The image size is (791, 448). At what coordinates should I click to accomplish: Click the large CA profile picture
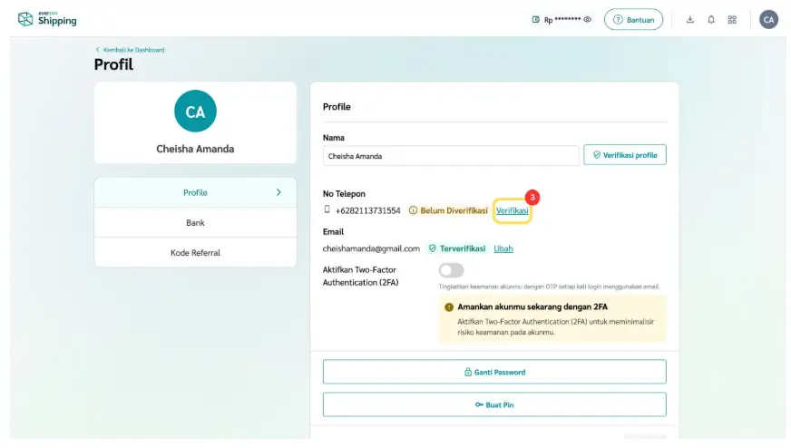tap(195, 112)
